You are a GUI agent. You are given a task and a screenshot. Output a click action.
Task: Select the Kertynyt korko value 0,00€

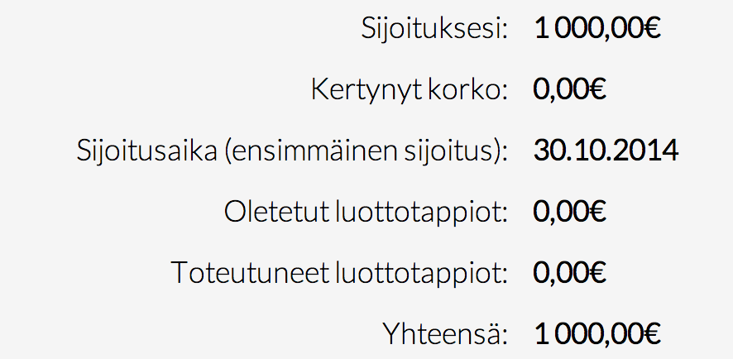[569, 89]
